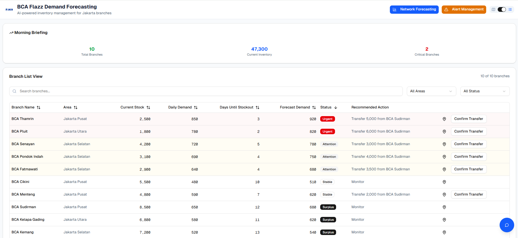Sort by Days Until Stockout column
Screen dimensions: 518x238
pyautogui.click(x=240, y=107)
